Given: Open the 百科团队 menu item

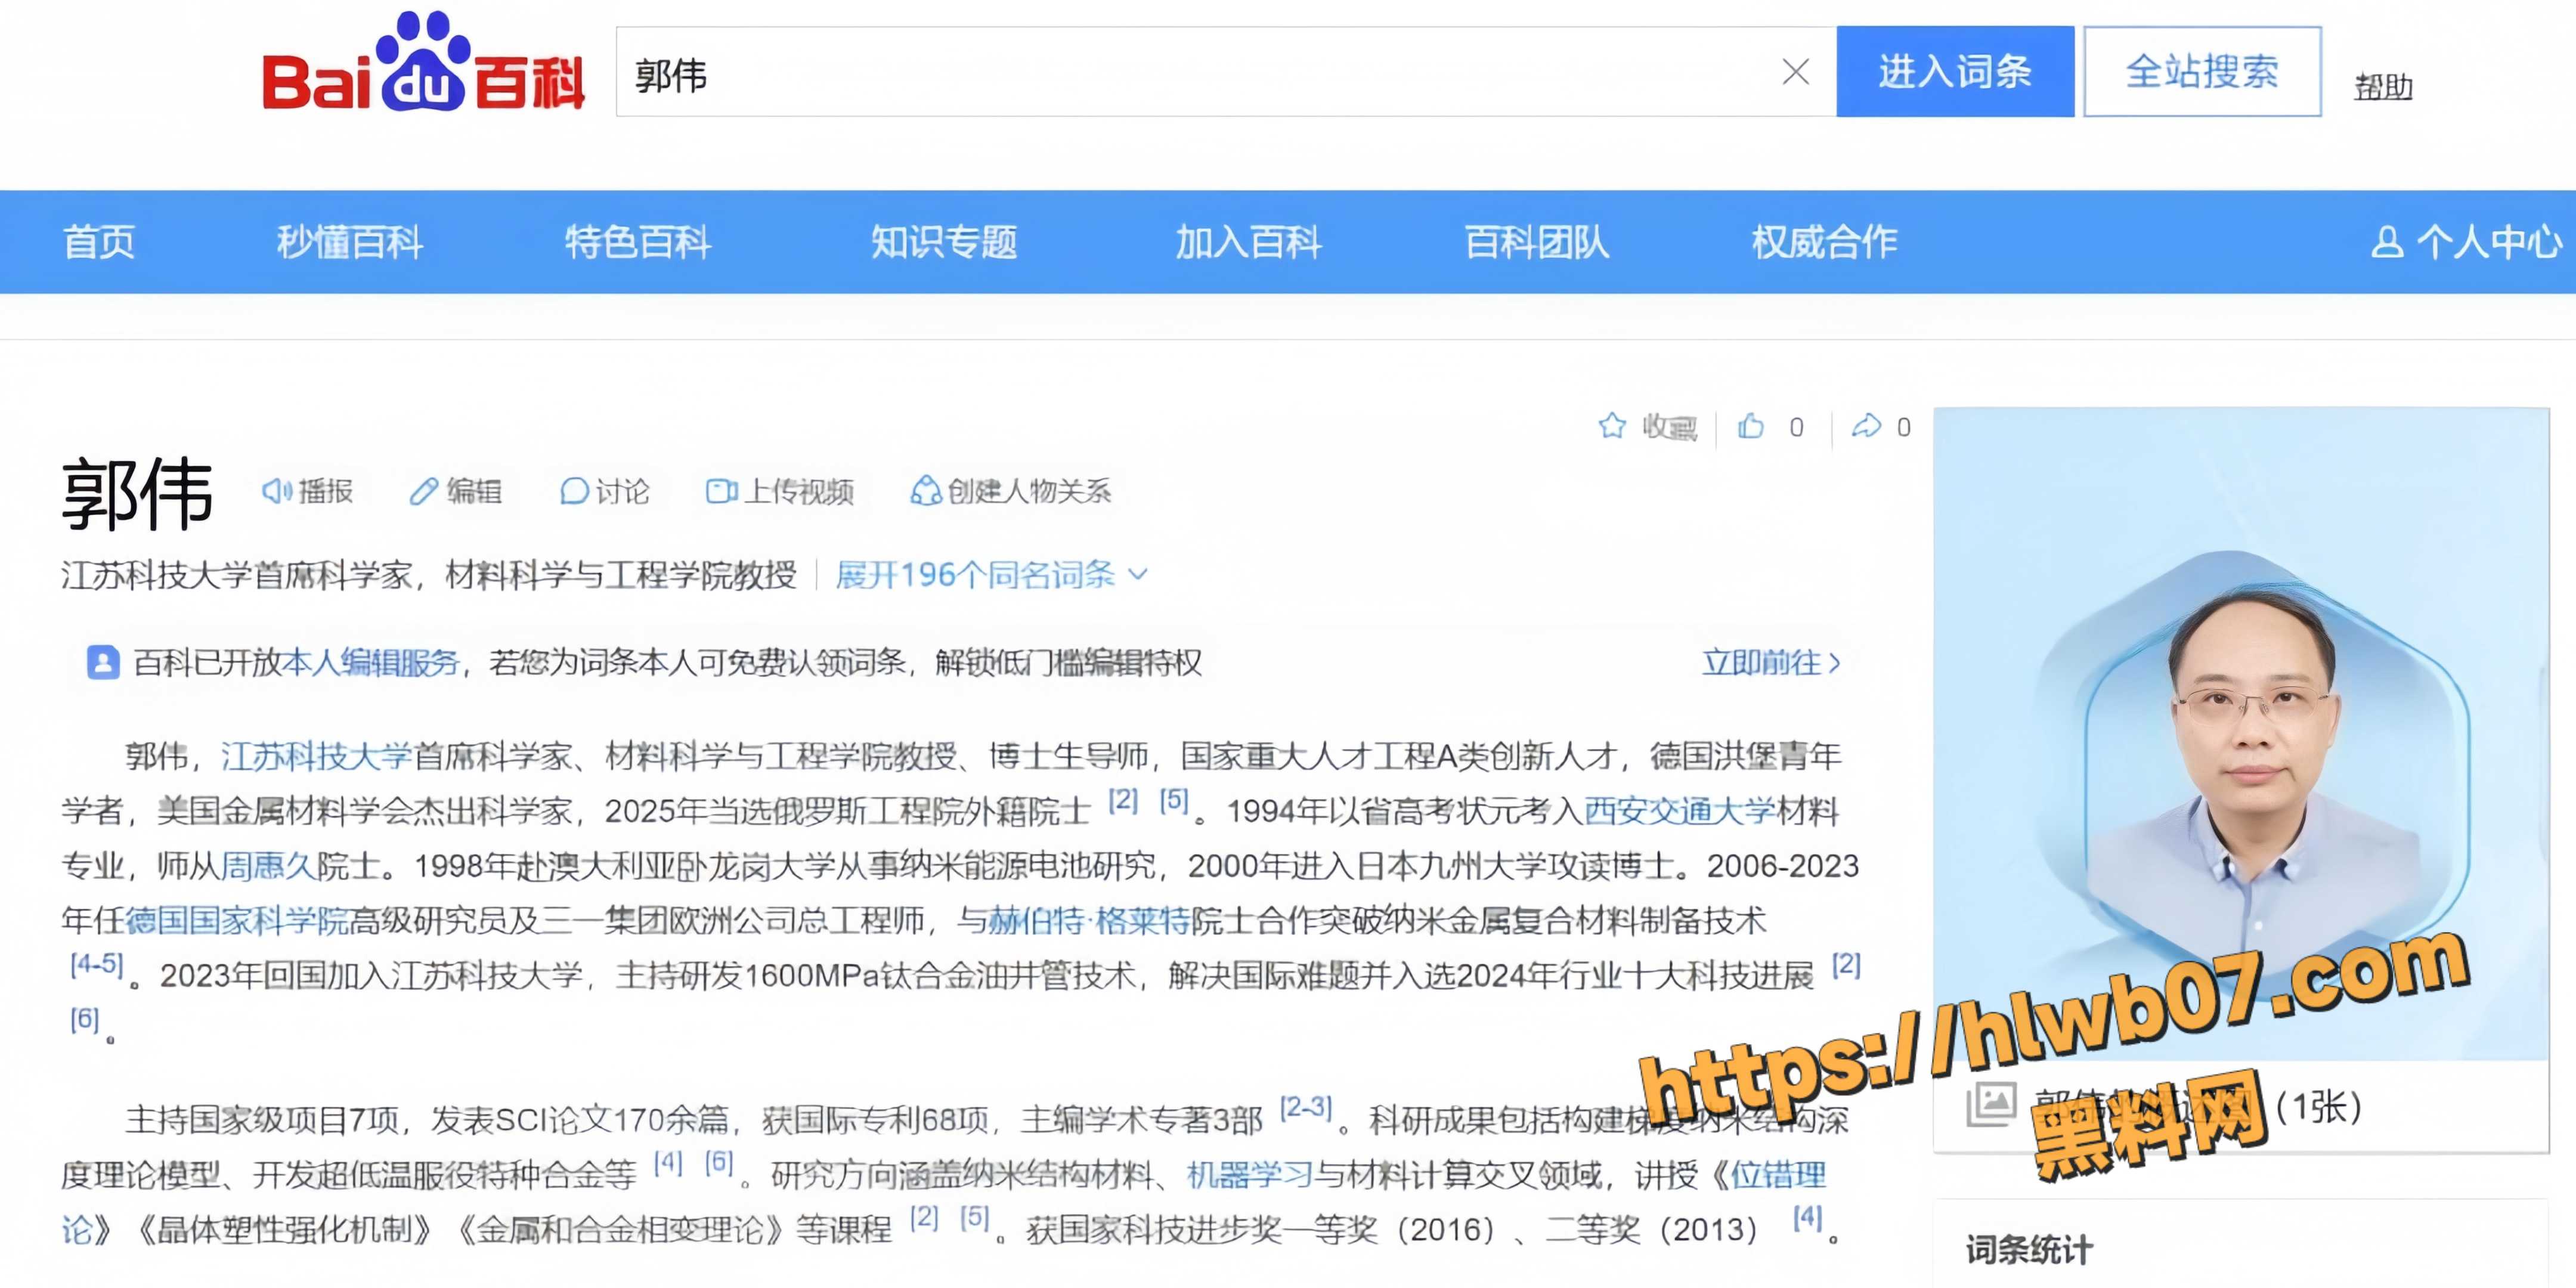Looking at the screenshot, I should coord(1536,242).
